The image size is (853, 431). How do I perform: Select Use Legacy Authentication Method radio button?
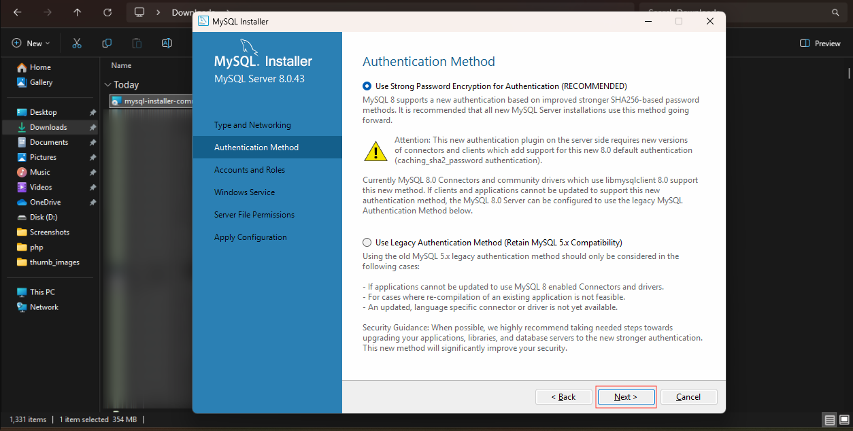click(367, 243)
